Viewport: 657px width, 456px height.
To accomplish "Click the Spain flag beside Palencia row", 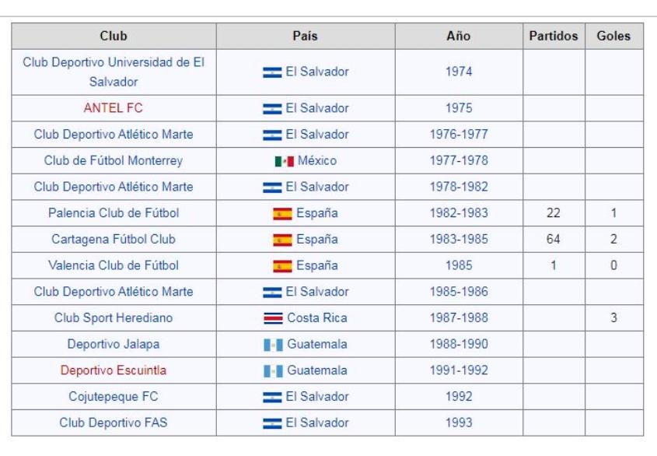I will (282, 213).
